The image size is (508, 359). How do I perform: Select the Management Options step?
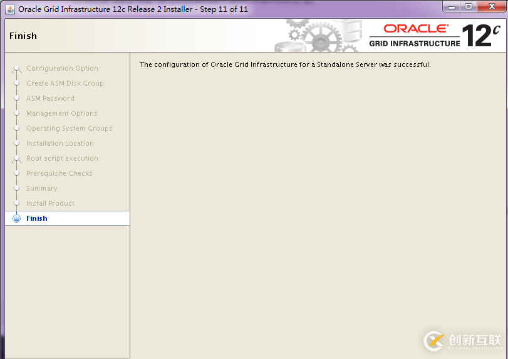point(62,113)
